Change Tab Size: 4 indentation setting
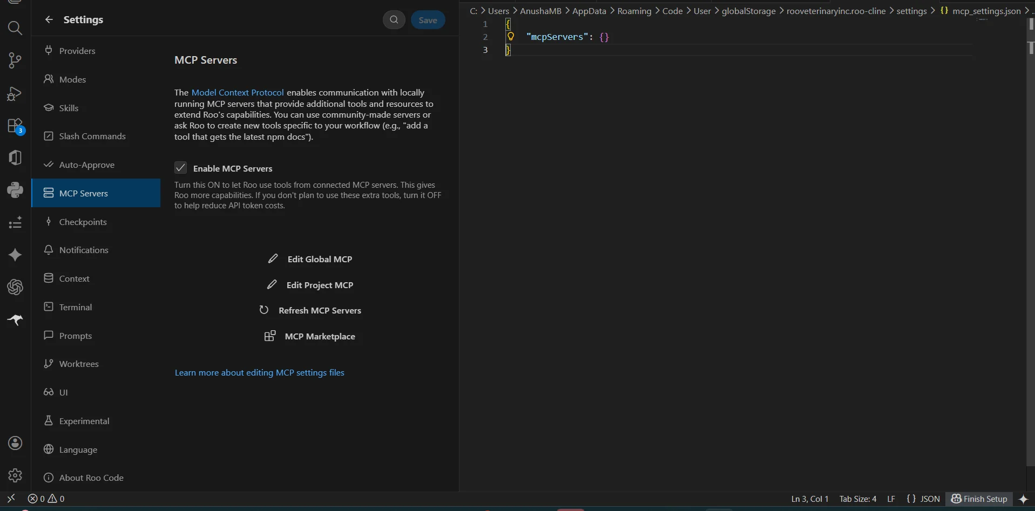This screenshot has width=1035, height=511. tap(857, 499)
